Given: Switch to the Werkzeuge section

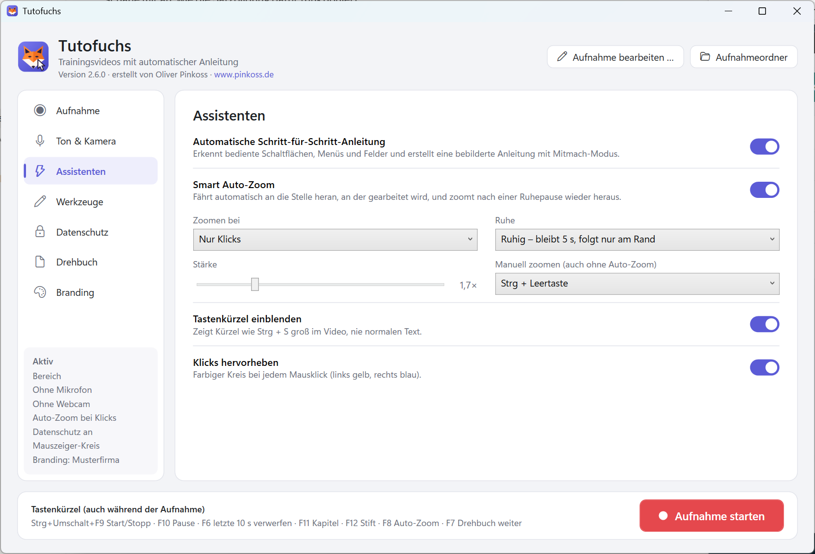Looking at the screenshot, I should [91, 202].
